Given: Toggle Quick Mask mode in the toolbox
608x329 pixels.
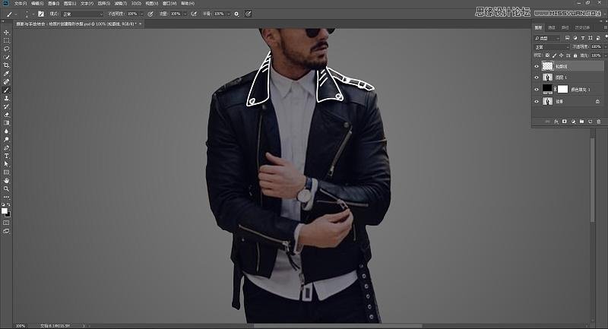Looking at the screenshot, I should pyautogui.click(x=6, y=223).
